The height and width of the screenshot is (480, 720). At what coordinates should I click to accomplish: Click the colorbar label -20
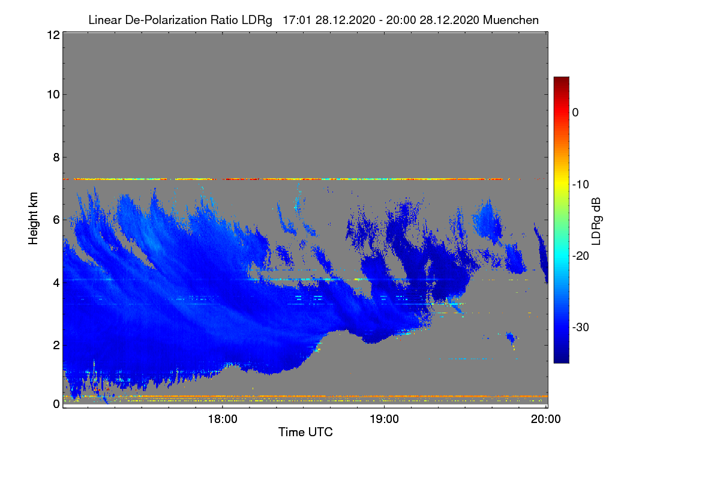point(580,256)
